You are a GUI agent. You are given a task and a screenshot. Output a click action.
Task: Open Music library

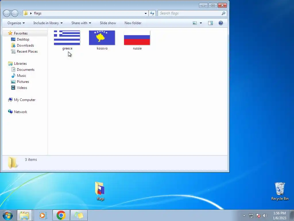click(x=21, y=76)
